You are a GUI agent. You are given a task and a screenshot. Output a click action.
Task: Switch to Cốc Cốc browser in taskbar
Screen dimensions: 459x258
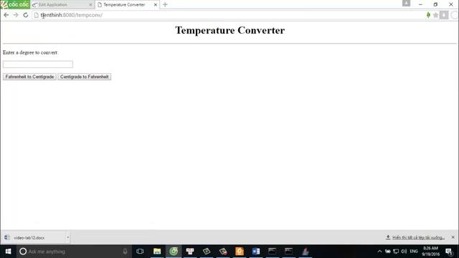(174, 252)
